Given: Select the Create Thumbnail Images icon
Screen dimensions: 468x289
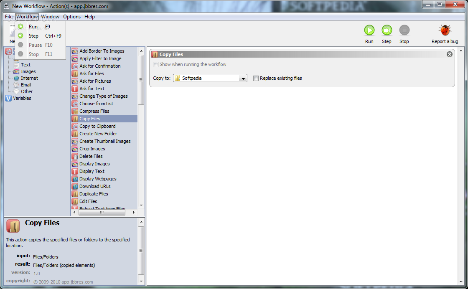Looking at the screenshot, I should [75, 142].
